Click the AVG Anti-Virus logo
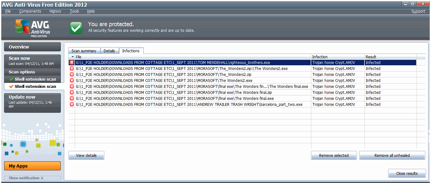 [33, 28]
